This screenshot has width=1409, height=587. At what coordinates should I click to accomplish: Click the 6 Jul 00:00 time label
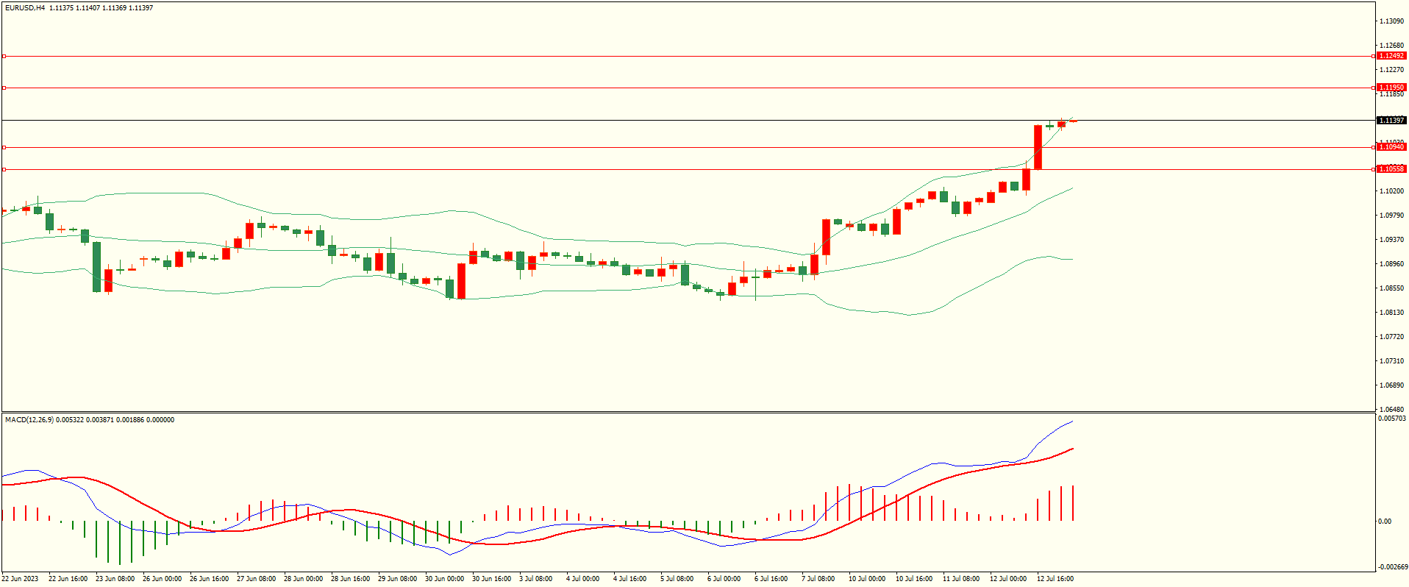tap(724, 579)
